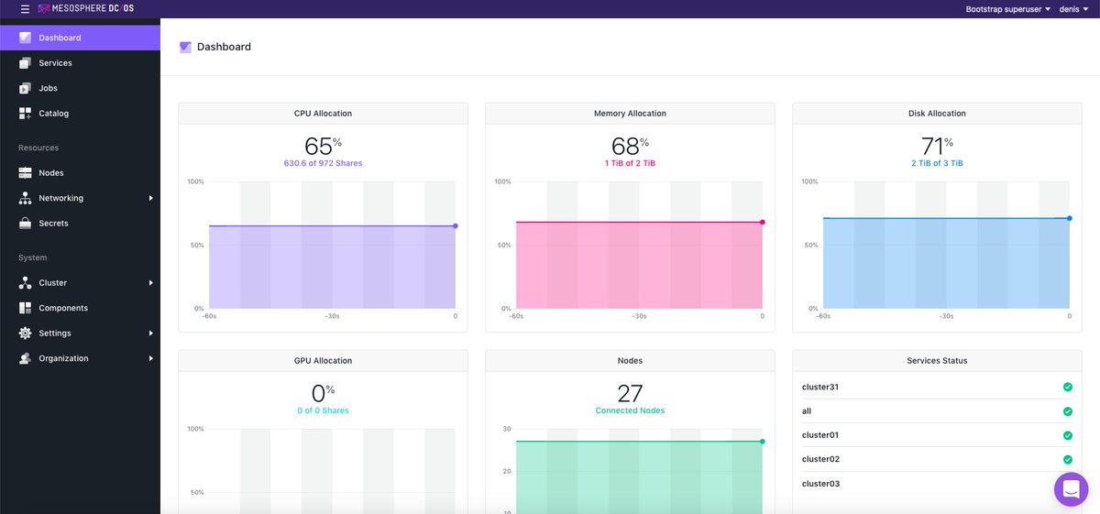Click the Resources section heading

(38, 148)
